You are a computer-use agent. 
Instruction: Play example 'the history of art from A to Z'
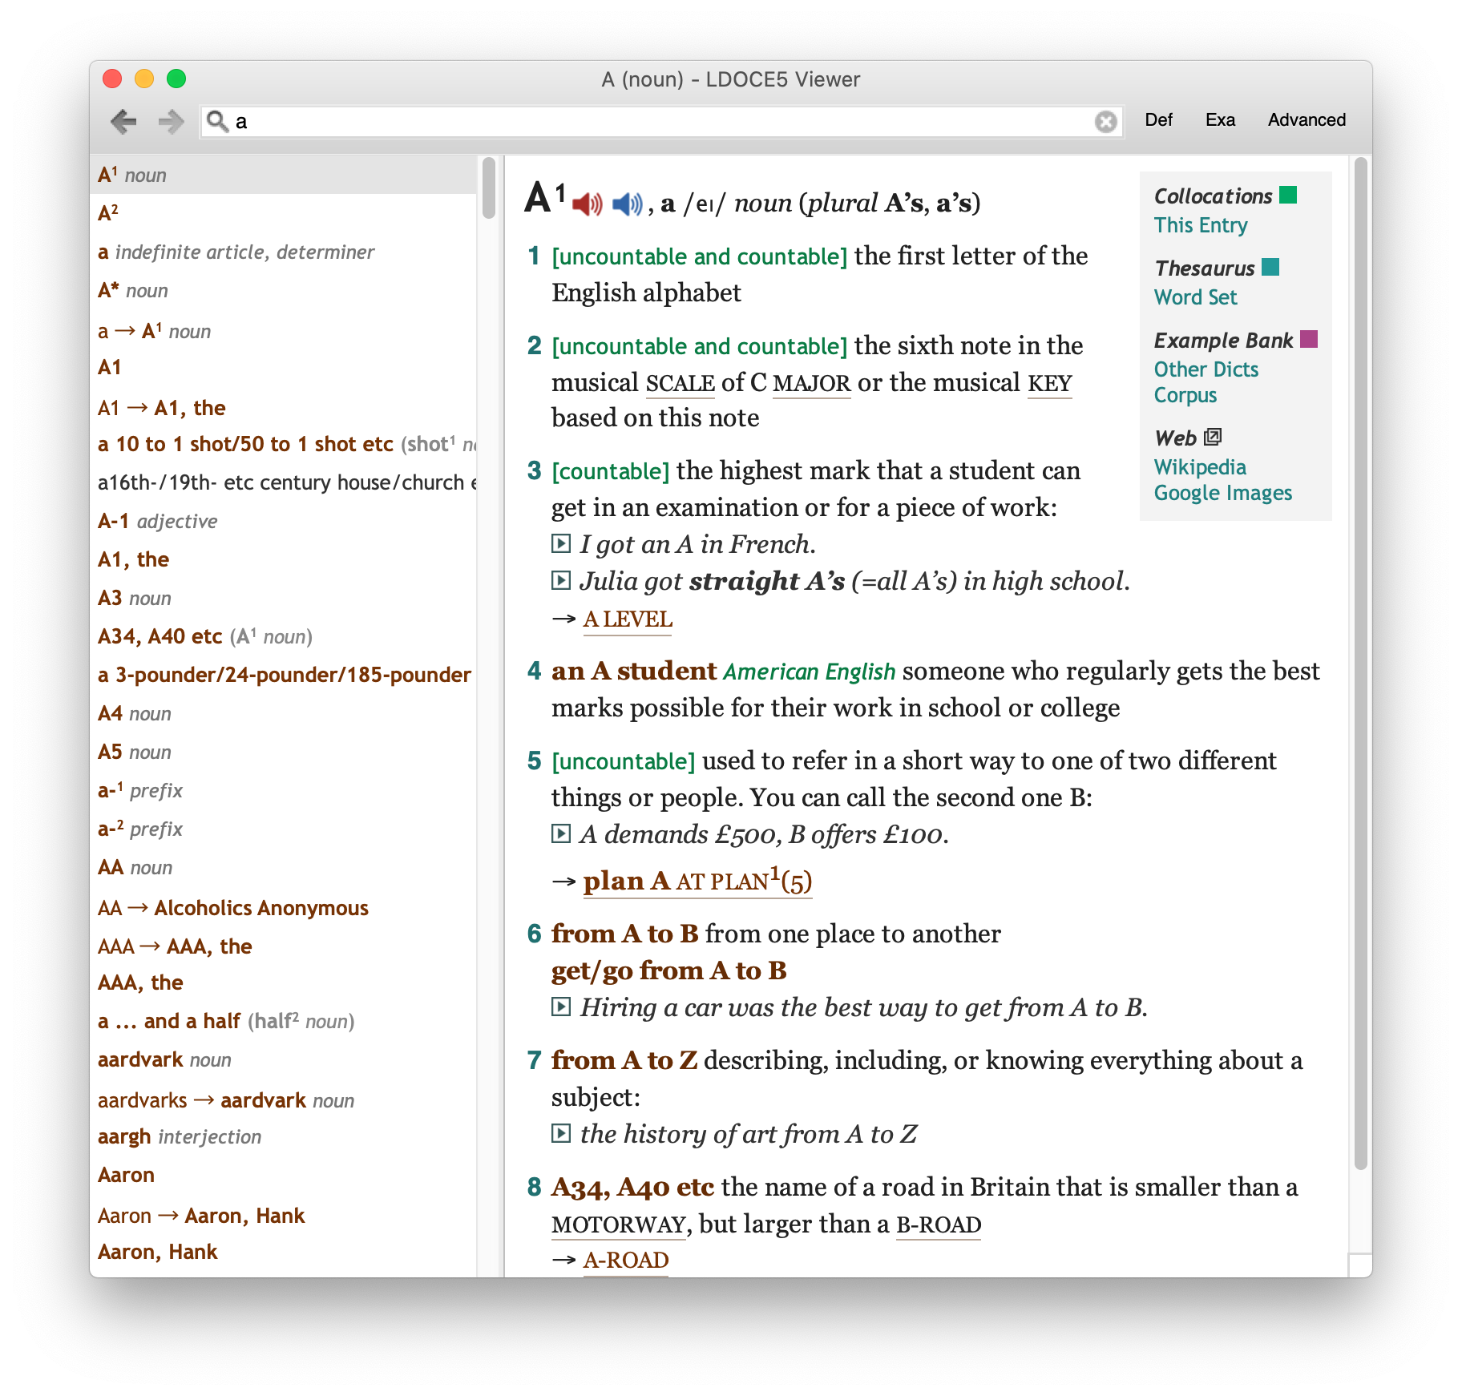click(x=561, y=1134)
